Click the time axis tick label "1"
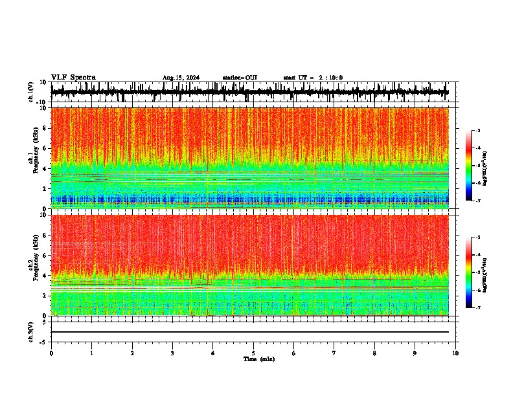The height and width of the screenshot is (396, 513). (91, 353)
